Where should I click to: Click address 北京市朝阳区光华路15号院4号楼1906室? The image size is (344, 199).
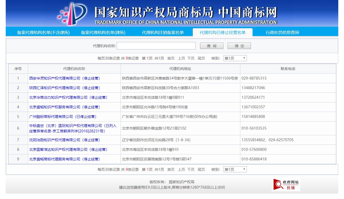[x=155, y=107]
